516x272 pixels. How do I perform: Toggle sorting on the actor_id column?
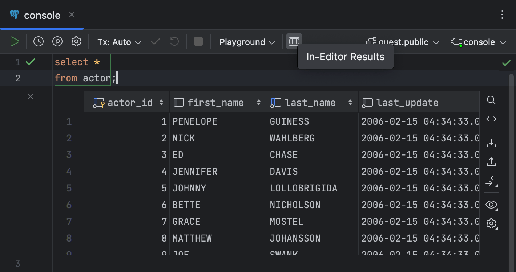[x=161, y=102]
